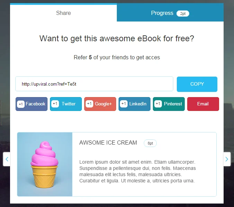Focus the referral link input field
The height and width of the screenshot is (207, 234).
pos(94,84)
